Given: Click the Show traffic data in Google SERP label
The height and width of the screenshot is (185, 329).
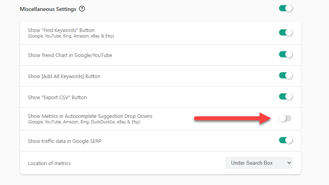Looking at the screenshot, I should click(64, 141).
